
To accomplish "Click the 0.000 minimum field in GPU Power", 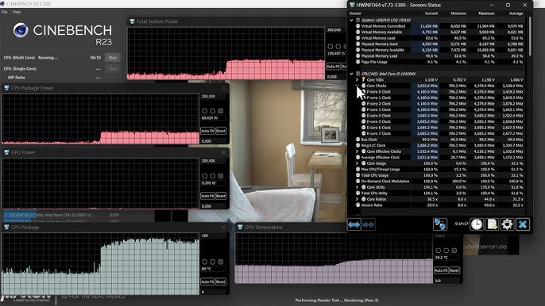I will tap(213, 206).
